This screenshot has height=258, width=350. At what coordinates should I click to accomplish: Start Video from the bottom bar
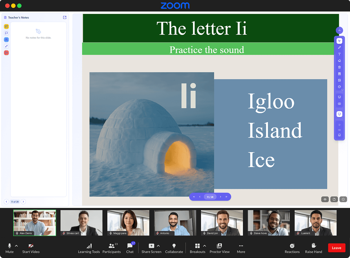coord(31,248)
